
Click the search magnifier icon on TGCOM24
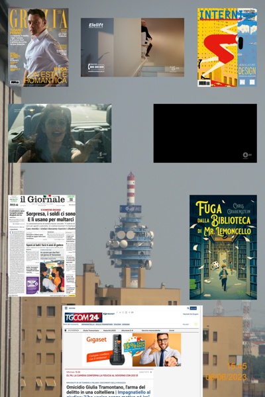click(188, 308)
